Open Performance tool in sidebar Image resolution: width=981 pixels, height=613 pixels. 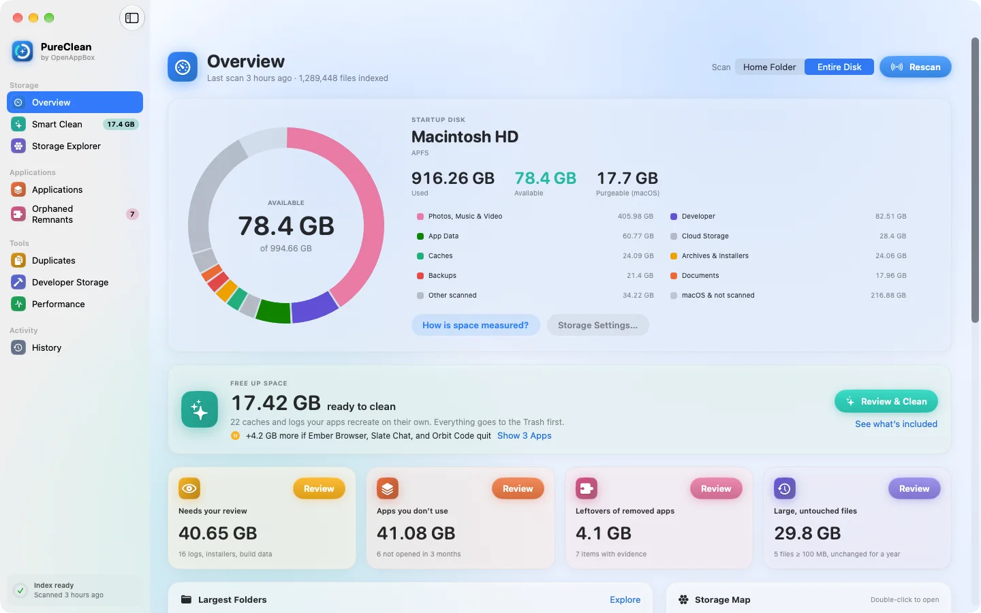point(75,304)
